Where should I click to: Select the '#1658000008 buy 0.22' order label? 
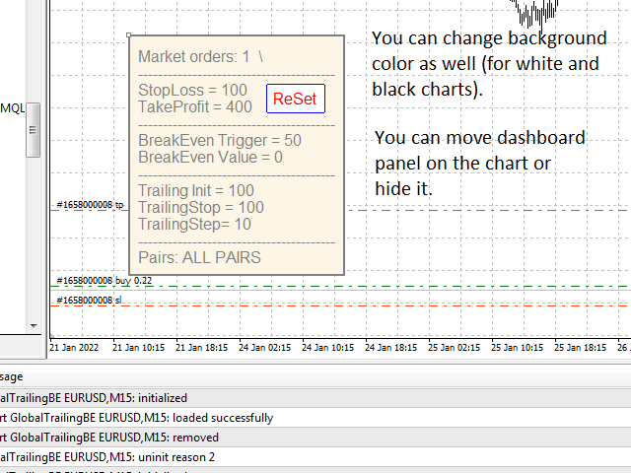(x=105, y=281)
